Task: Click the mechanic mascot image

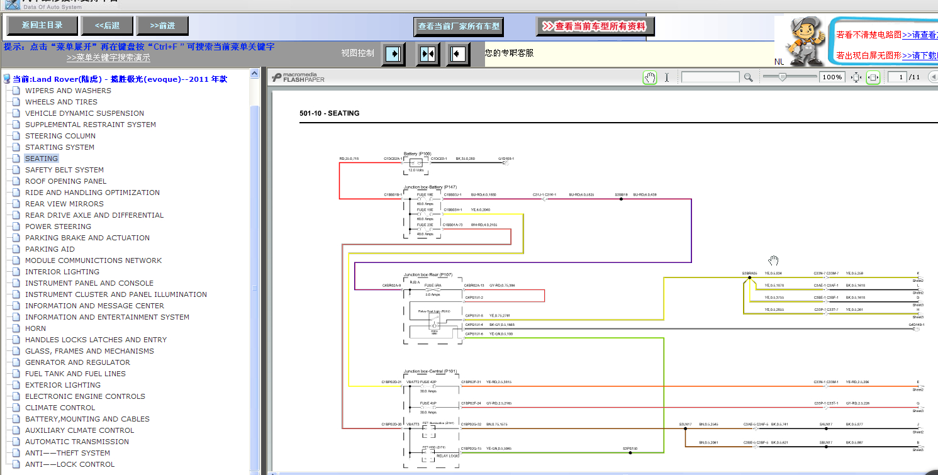Action: point(805,42)
